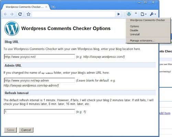Select Uninstall in the extension menu
Screen dimensions: 172x137
coord(135,34)
